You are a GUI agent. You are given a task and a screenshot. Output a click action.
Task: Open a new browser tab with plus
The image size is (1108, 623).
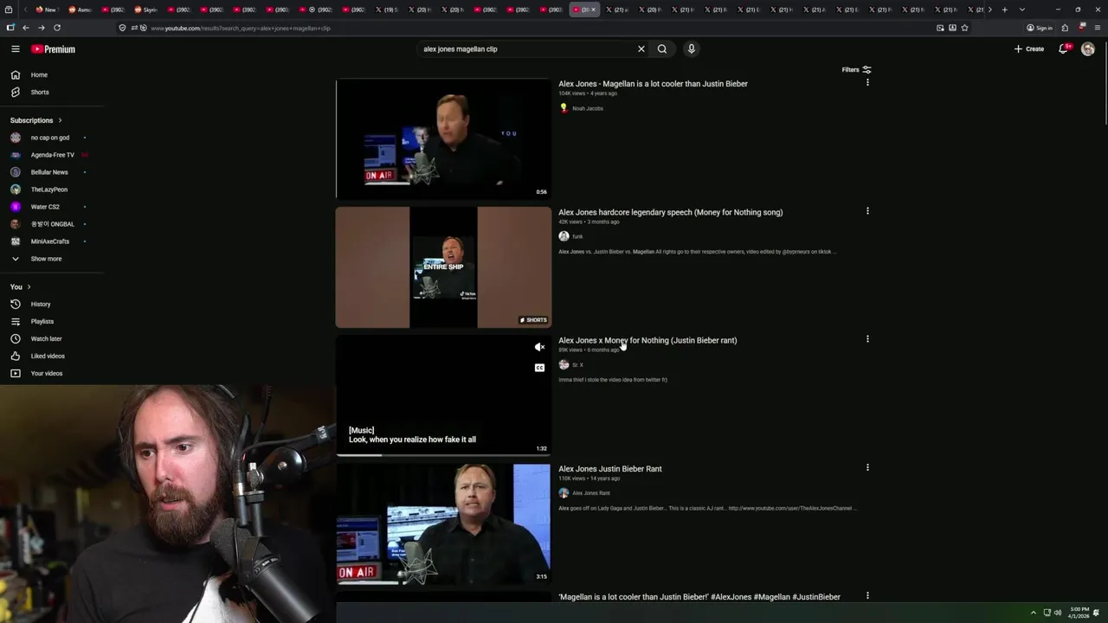pyautogui.click(x=1004, y=10)
